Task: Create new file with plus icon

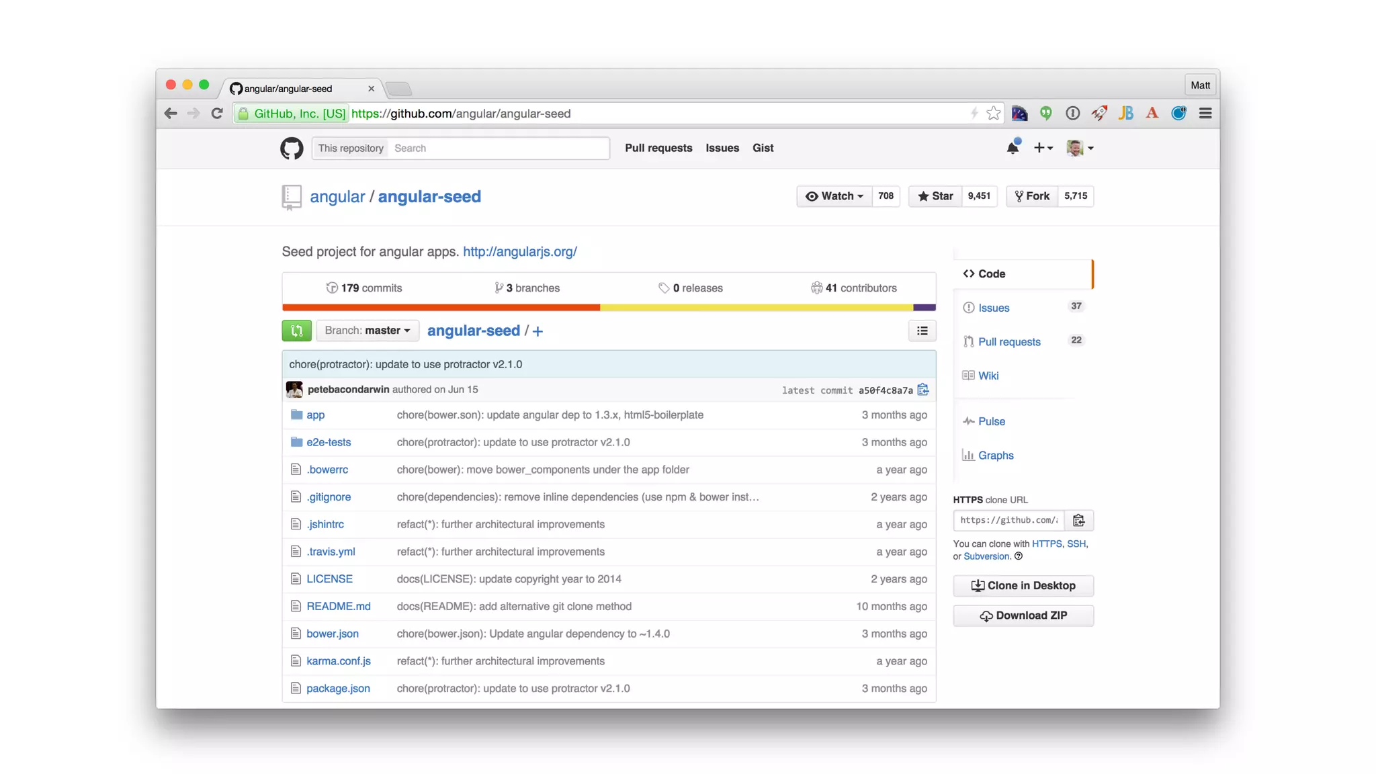Action: tap(537, 331)
